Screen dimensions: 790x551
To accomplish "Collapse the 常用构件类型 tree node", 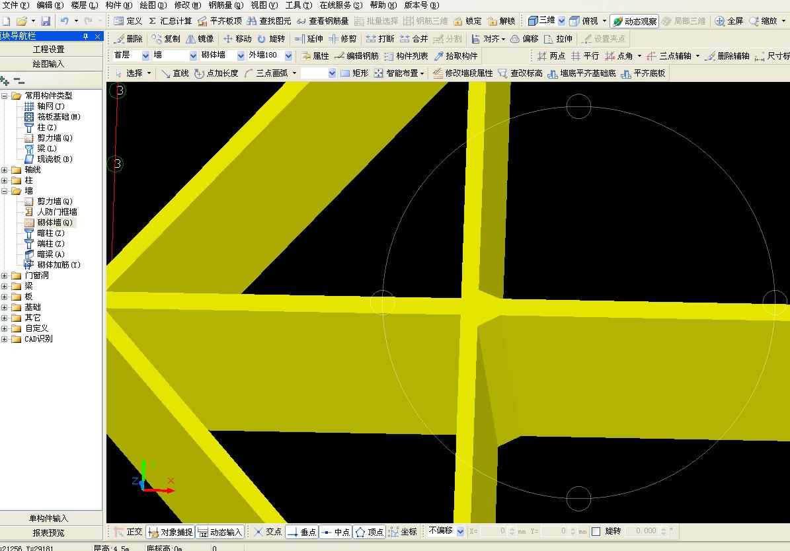I will click(x=5, y=96).
